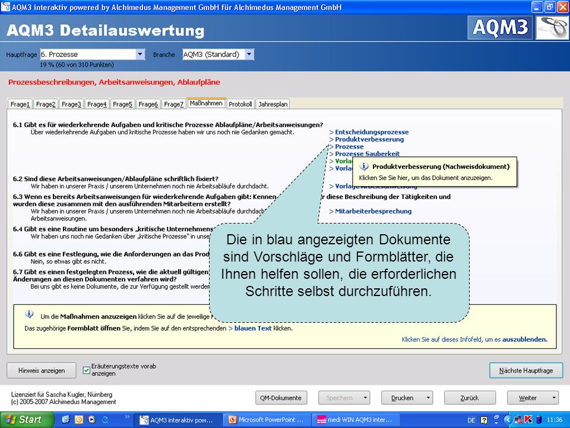Click the Alchimedus emblem icon beside AQM3 logo

click(x=552, y=28)
